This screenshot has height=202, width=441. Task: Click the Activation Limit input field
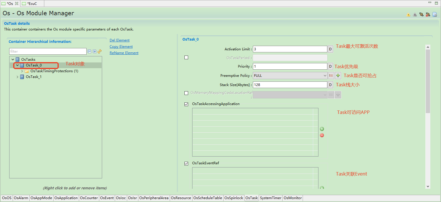[x=290, y=49]
